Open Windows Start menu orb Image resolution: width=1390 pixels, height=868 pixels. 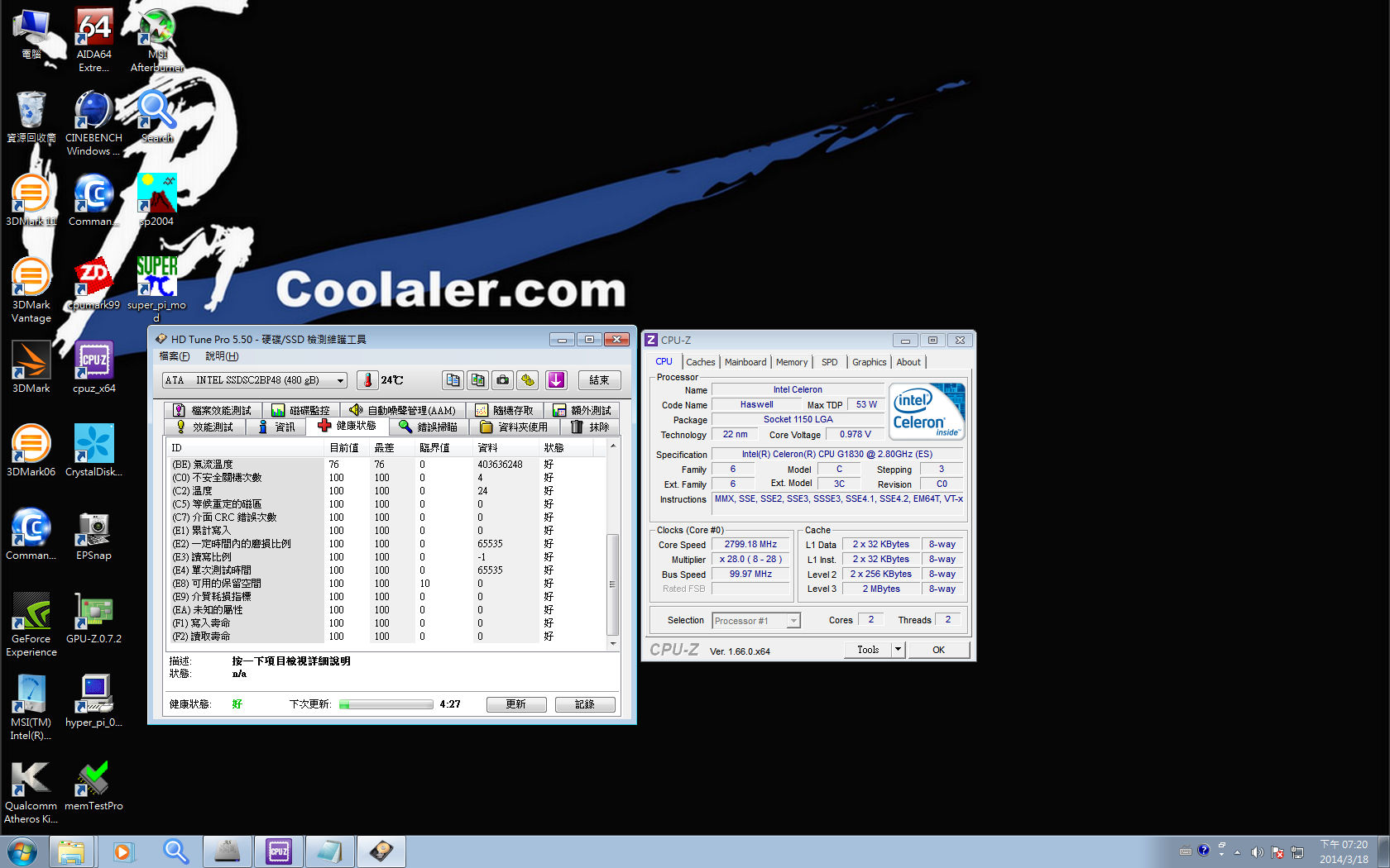click(22, 851)
